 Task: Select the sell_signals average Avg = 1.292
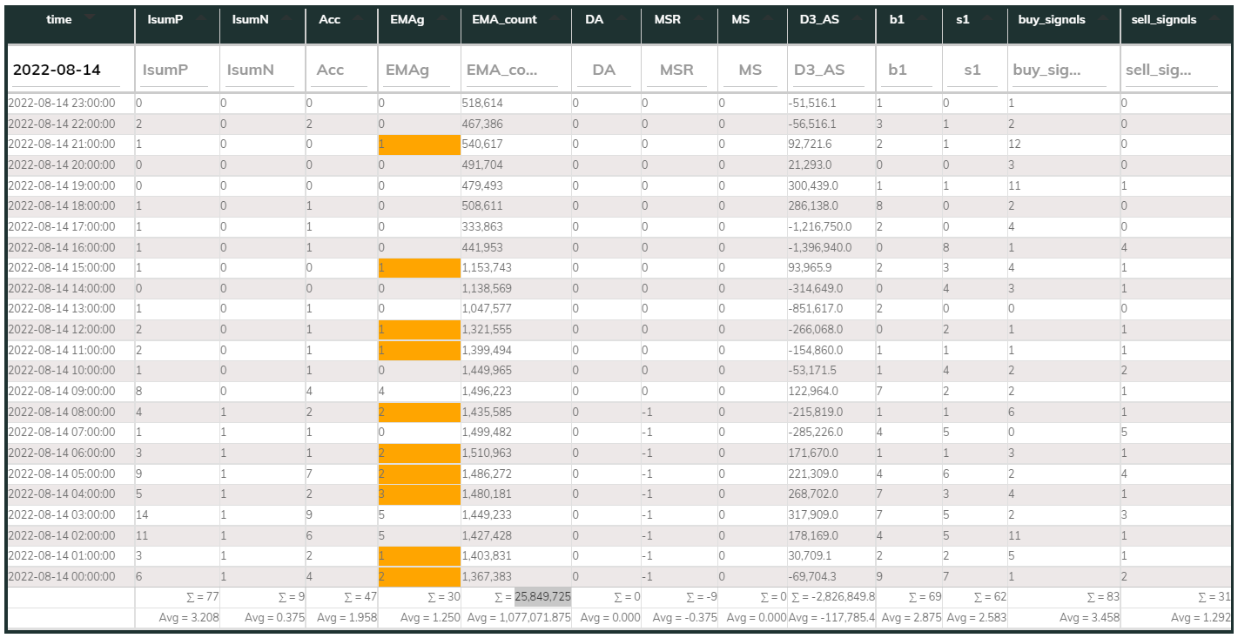[x=1200, y=618]
